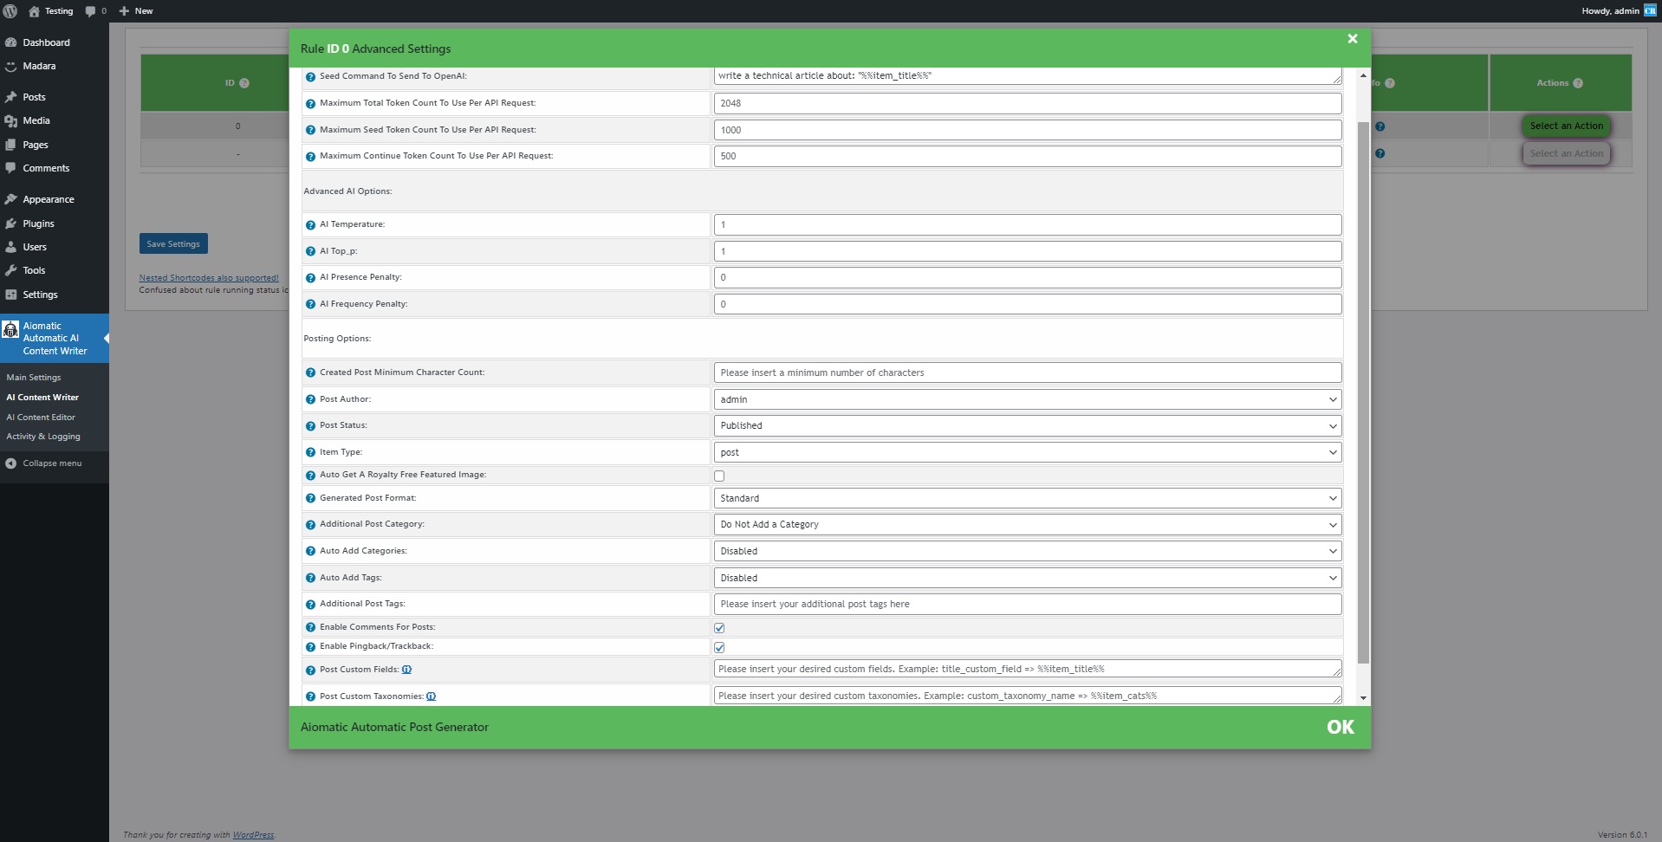Click help icon for Maximum Seed Token Count
The height and width of the screenshot is (842, 1662).
[310, 131]
